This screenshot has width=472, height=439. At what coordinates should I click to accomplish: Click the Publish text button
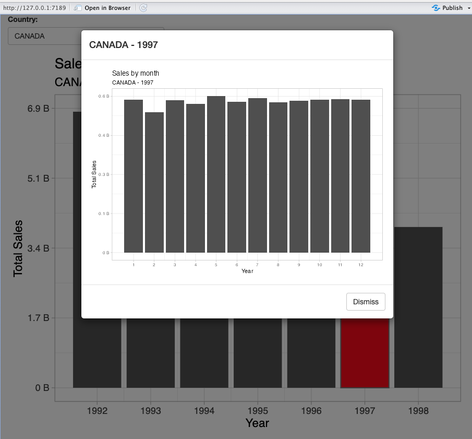[x=452, y=8]
